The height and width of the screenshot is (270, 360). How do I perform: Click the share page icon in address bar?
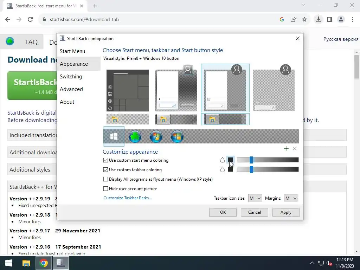pos(293,20)
